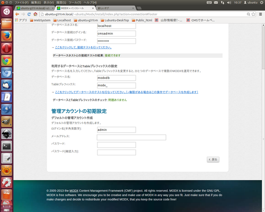Open the mail indicator in top panel
The height and width of the screenshot is (212, 265).
(216, 3)
